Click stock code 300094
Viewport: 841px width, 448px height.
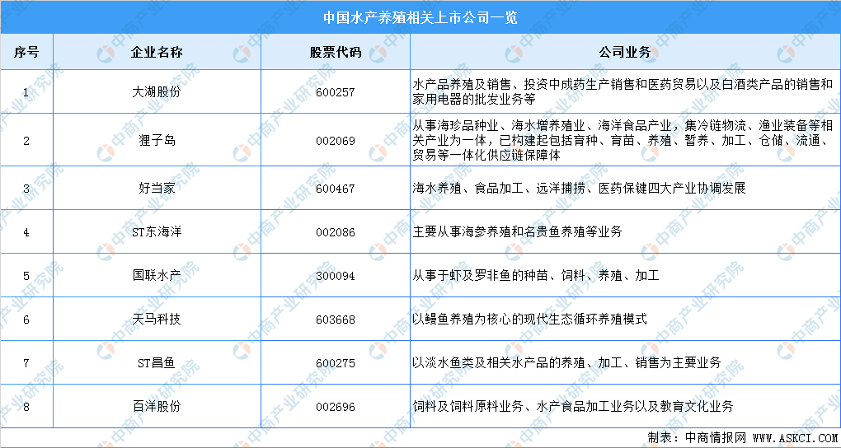click(x=336, y=276)
